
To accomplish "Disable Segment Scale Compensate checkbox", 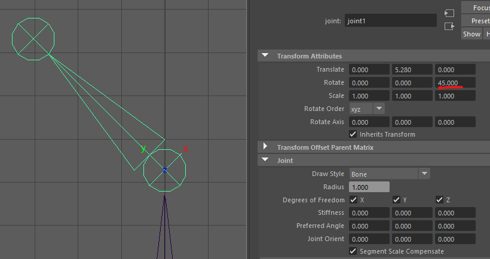I will (353, 251).
